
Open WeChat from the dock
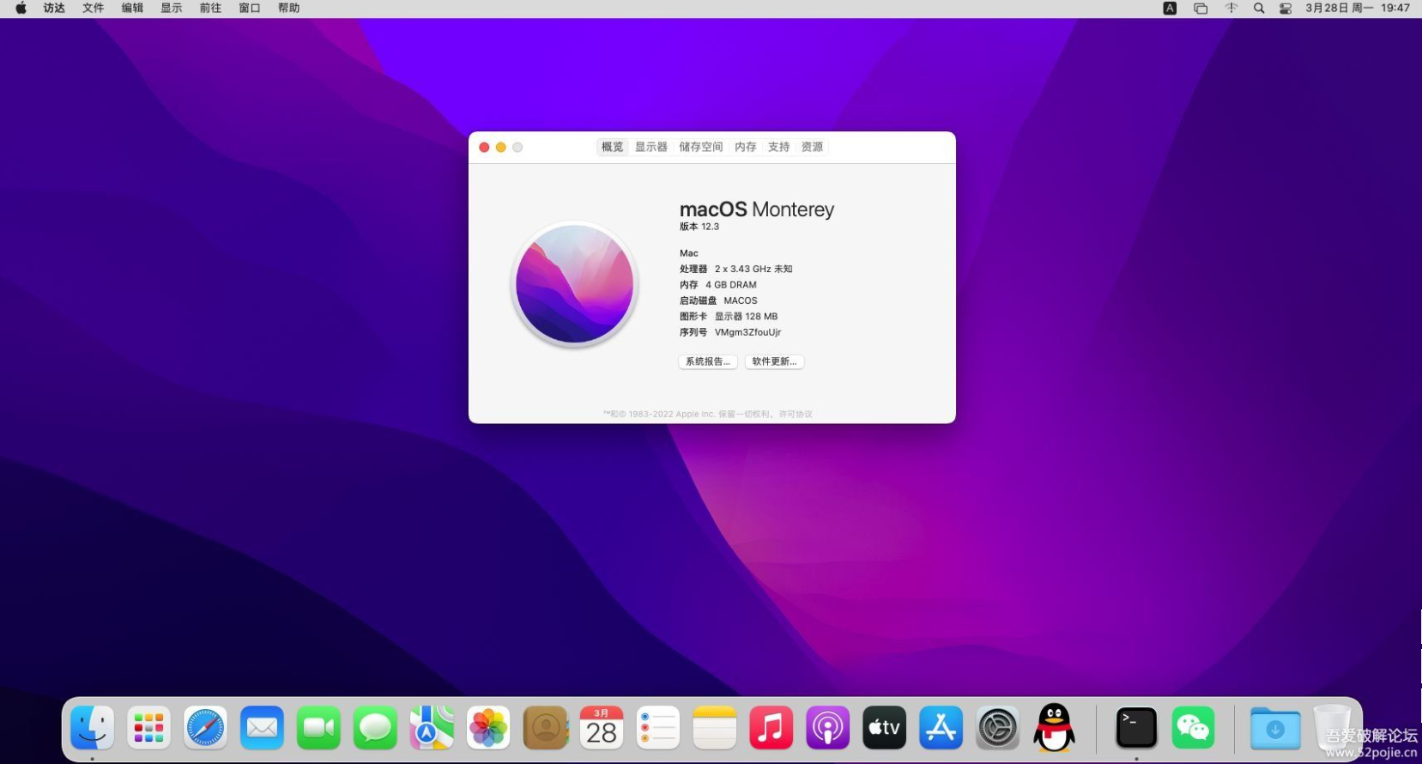pyautogui.click(x=1193, y=728)
